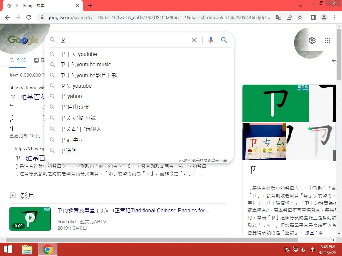
Task: Open the green ㄗ image thumbnail
Action: pos(276,103)
